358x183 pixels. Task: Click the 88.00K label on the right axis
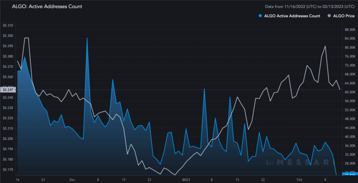350,30
